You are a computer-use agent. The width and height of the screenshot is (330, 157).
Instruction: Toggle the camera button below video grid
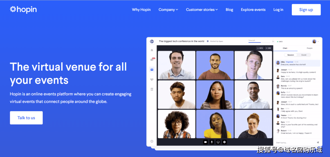pyautogui.click(x=205, y=142)
